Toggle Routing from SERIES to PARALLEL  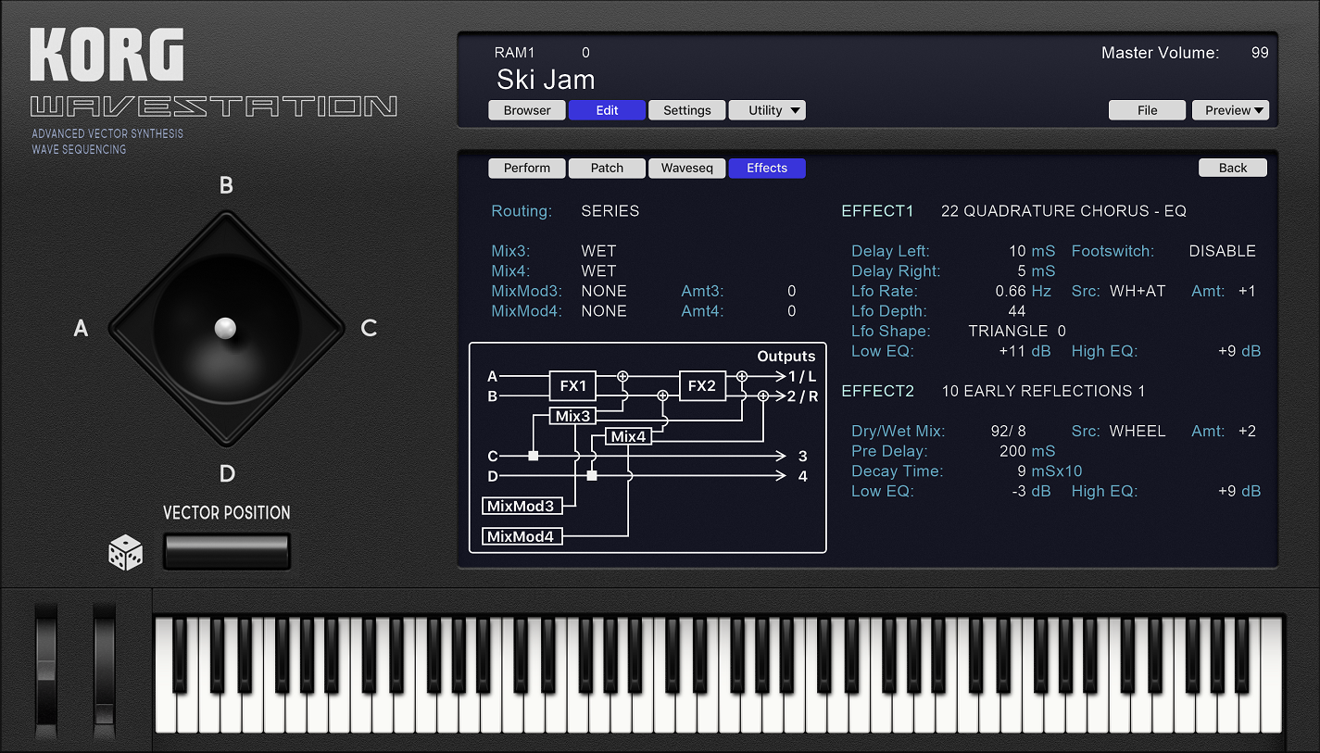pyautogui.click(x=610, y=211)
